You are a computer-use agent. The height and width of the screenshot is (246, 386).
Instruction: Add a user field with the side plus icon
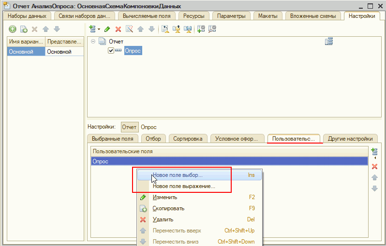[x=374, y=152]
